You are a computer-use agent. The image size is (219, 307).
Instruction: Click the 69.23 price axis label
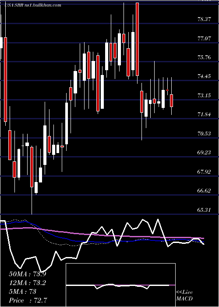coord(205,152)
